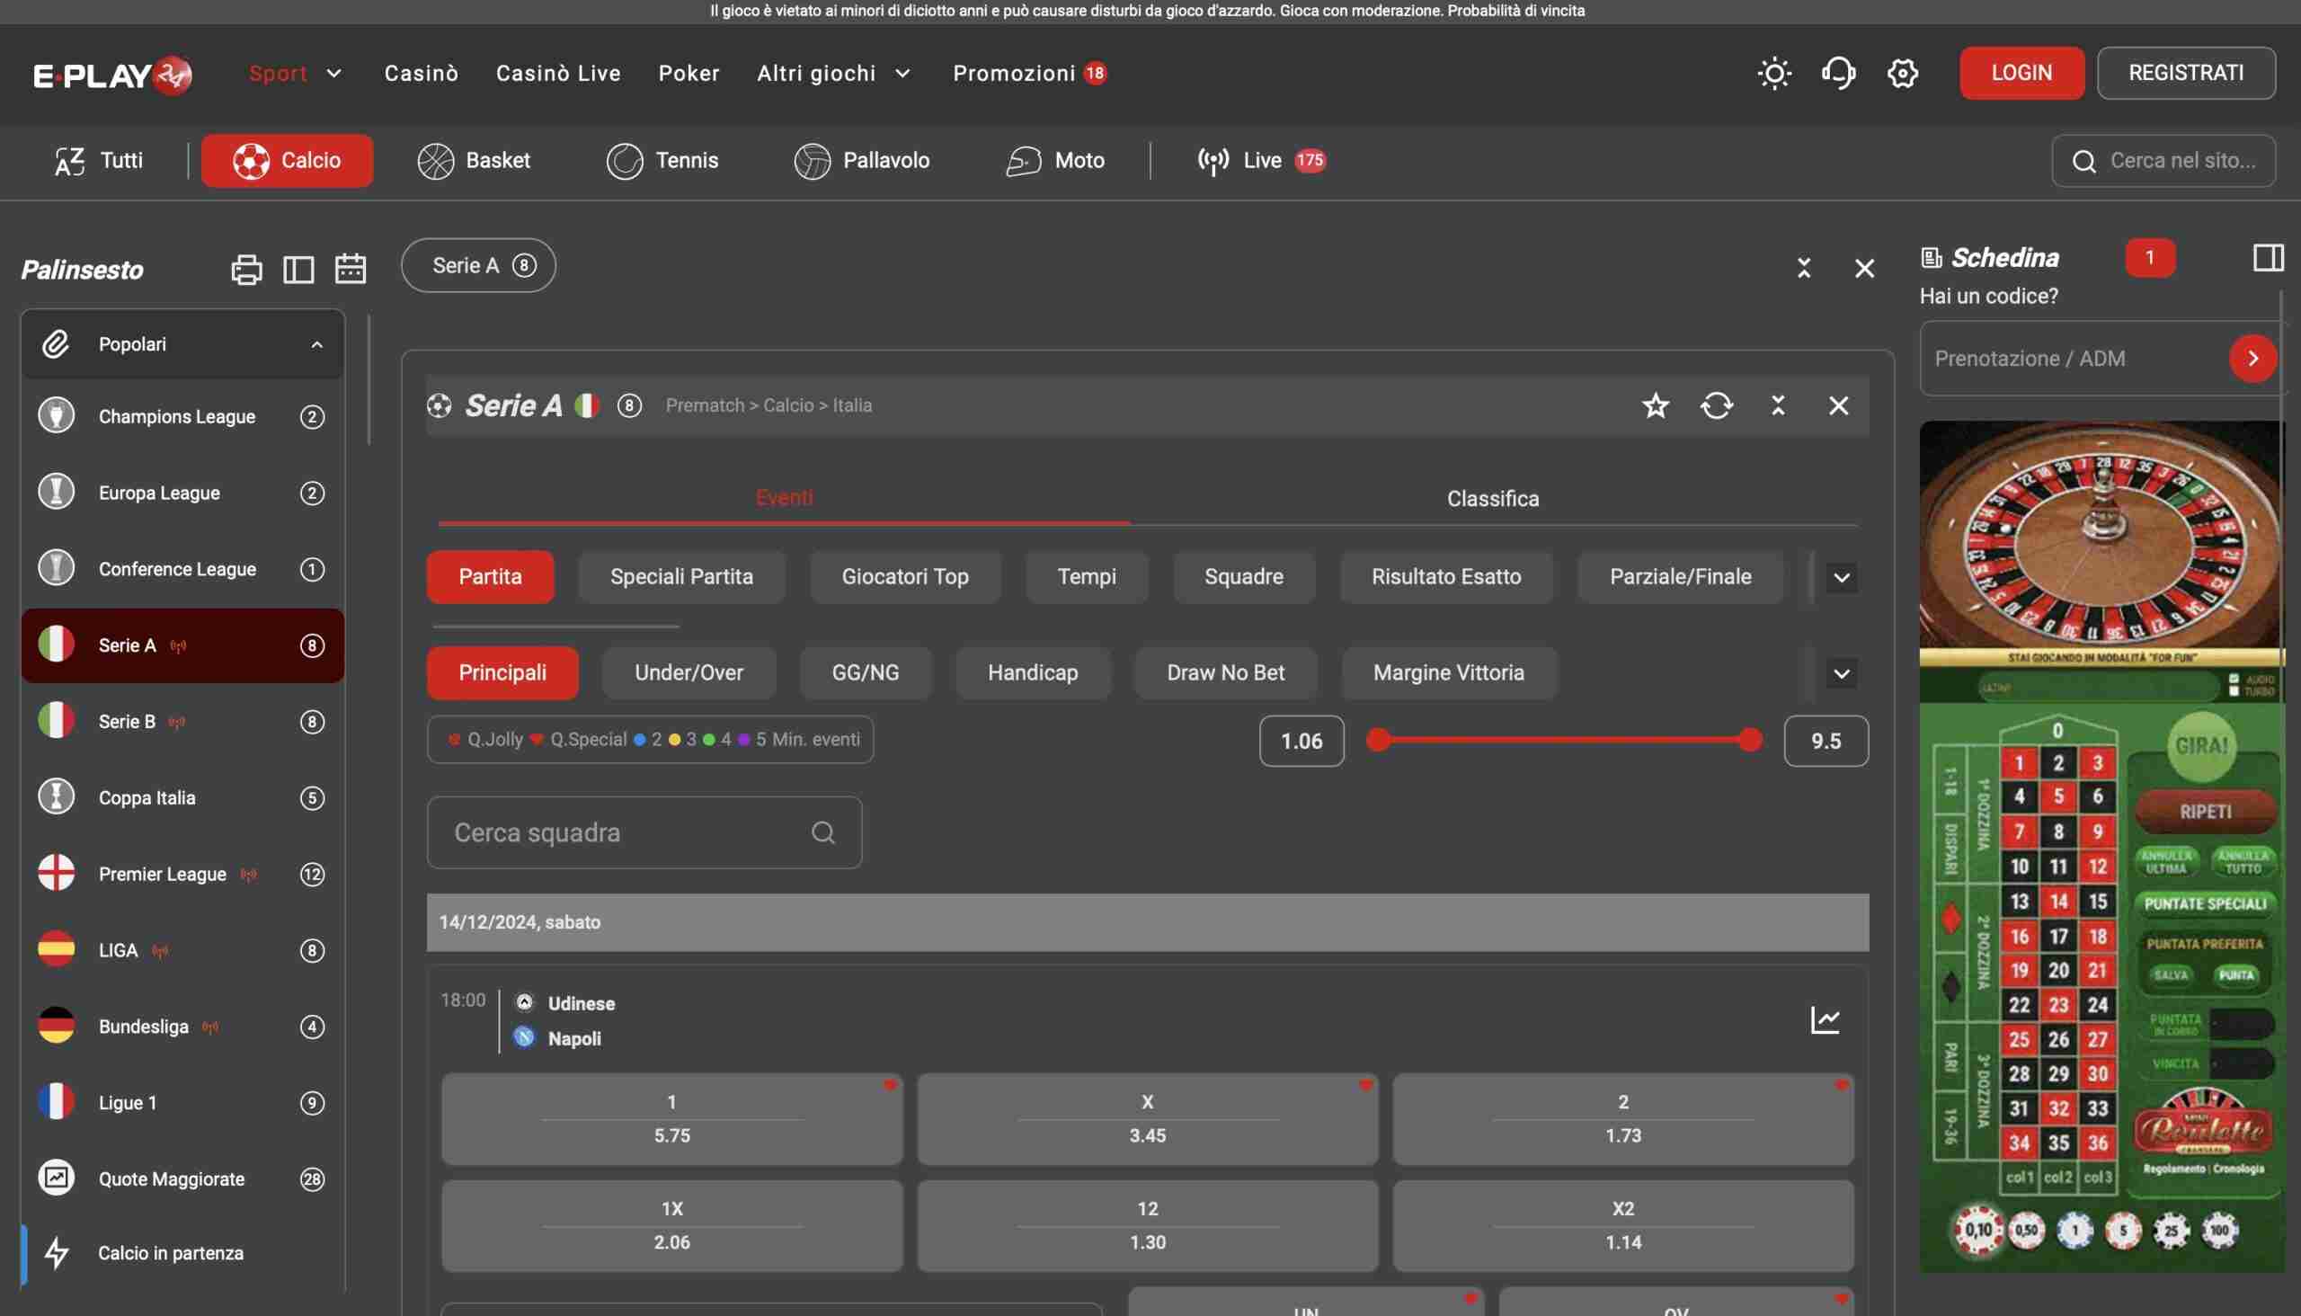Open statistics chart for Udinese-Napoli
2301x1316 pixels.
tap(1826, 1020)
